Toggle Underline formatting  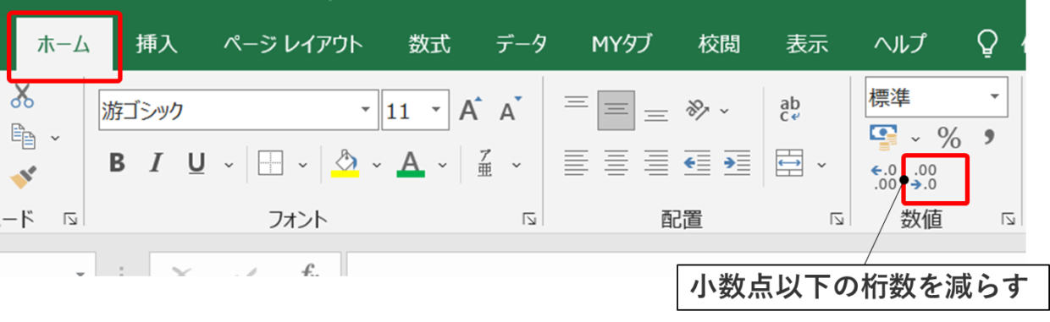click(196, 163)
